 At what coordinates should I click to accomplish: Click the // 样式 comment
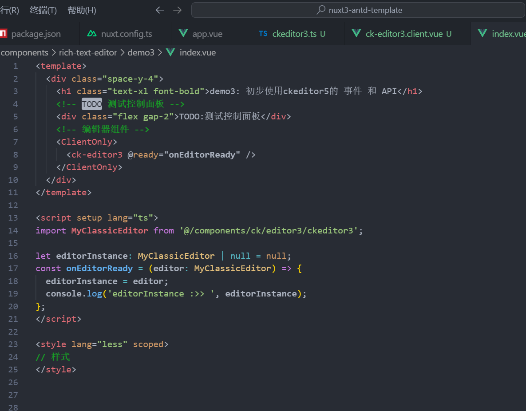pyautogui.click(x=53, y=357)
